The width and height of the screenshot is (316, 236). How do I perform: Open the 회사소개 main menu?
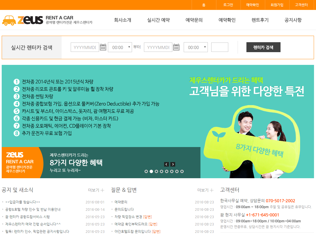coord(123,20)
